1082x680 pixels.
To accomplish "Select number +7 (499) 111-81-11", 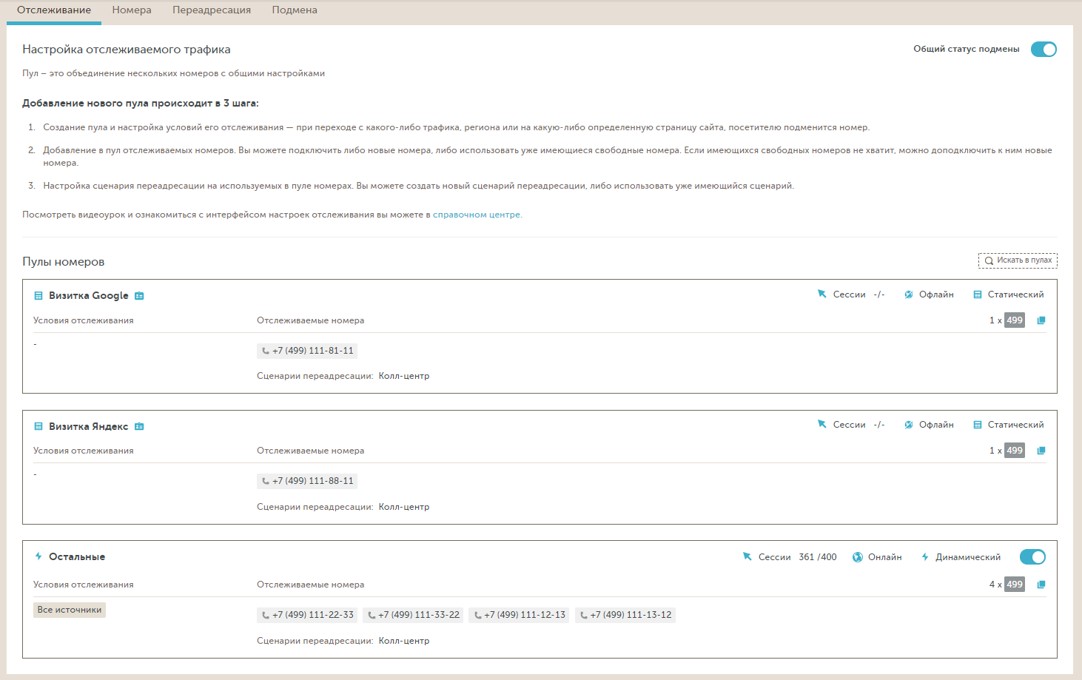I will pyautogui.click(x=307, y=351).
